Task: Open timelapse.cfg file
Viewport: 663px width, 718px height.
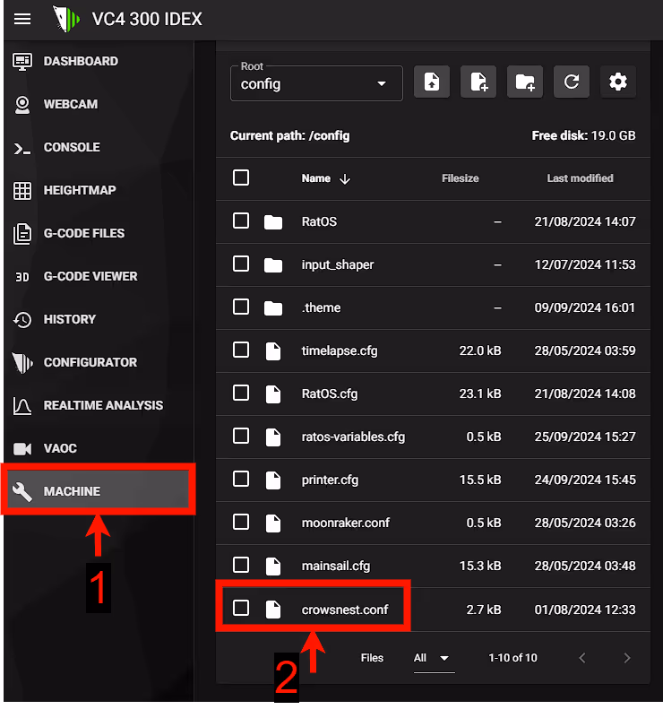Action: coord(340,350)
